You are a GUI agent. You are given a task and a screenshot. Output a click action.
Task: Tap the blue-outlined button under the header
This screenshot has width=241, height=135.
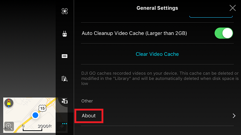coord(211,16)
